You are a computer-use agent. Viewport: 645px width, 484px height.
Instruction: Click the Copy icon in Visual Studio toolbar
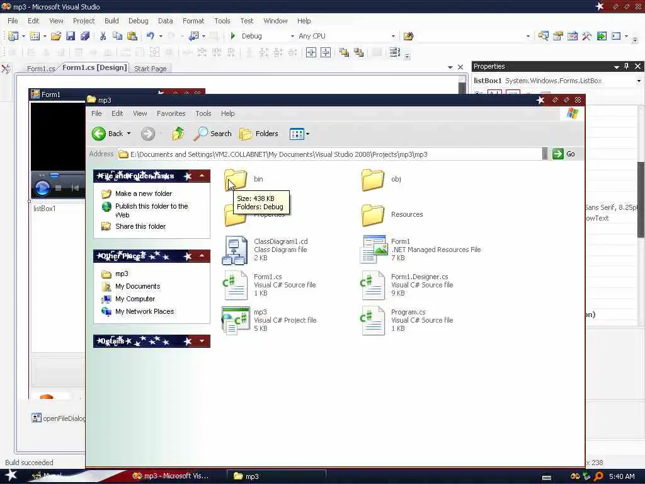click(117, 36)
